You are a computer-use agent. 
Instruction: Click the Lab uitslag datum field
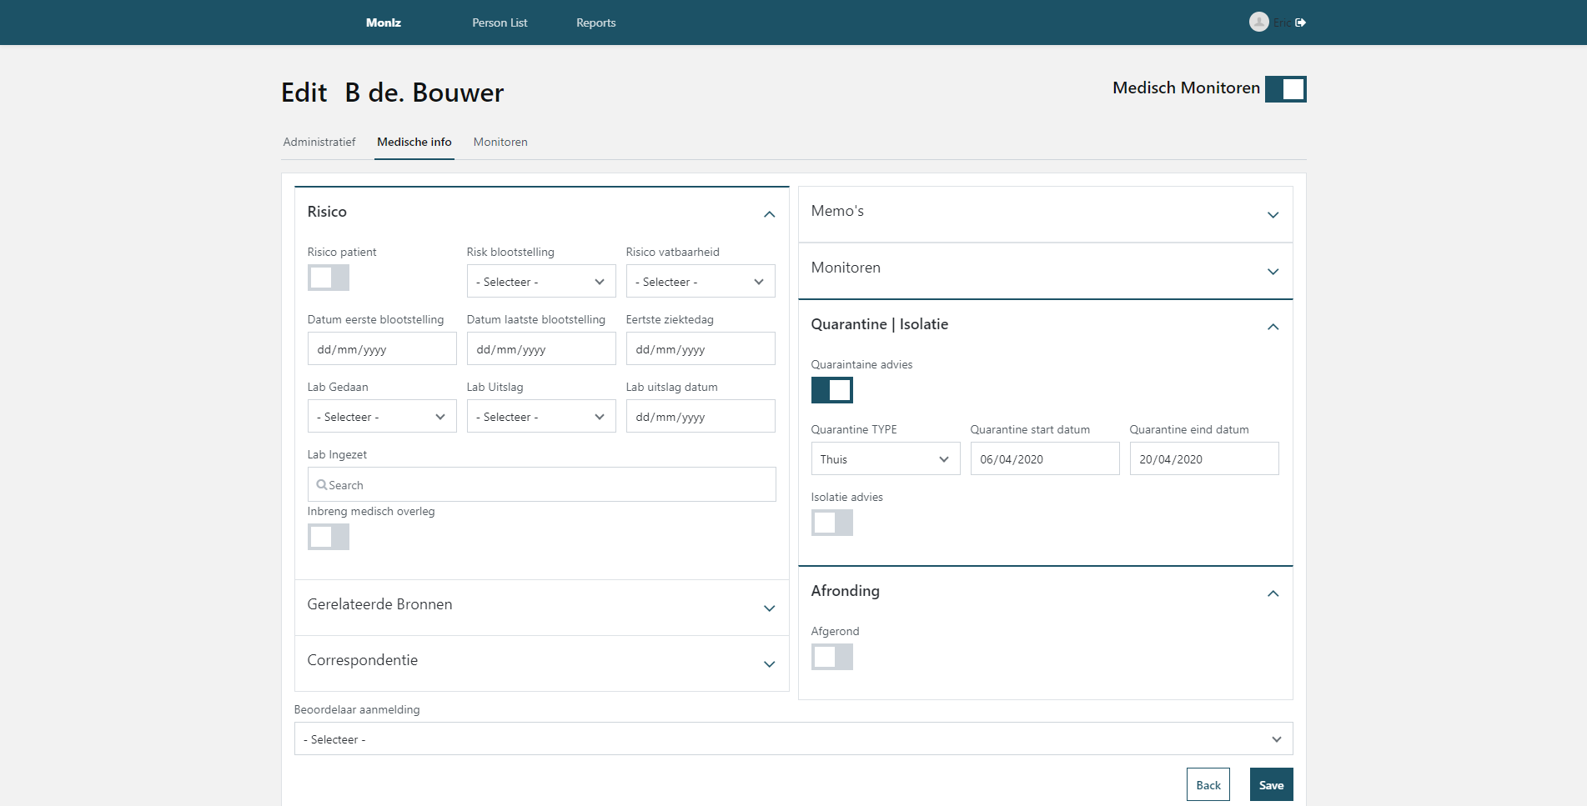(701, 417)
